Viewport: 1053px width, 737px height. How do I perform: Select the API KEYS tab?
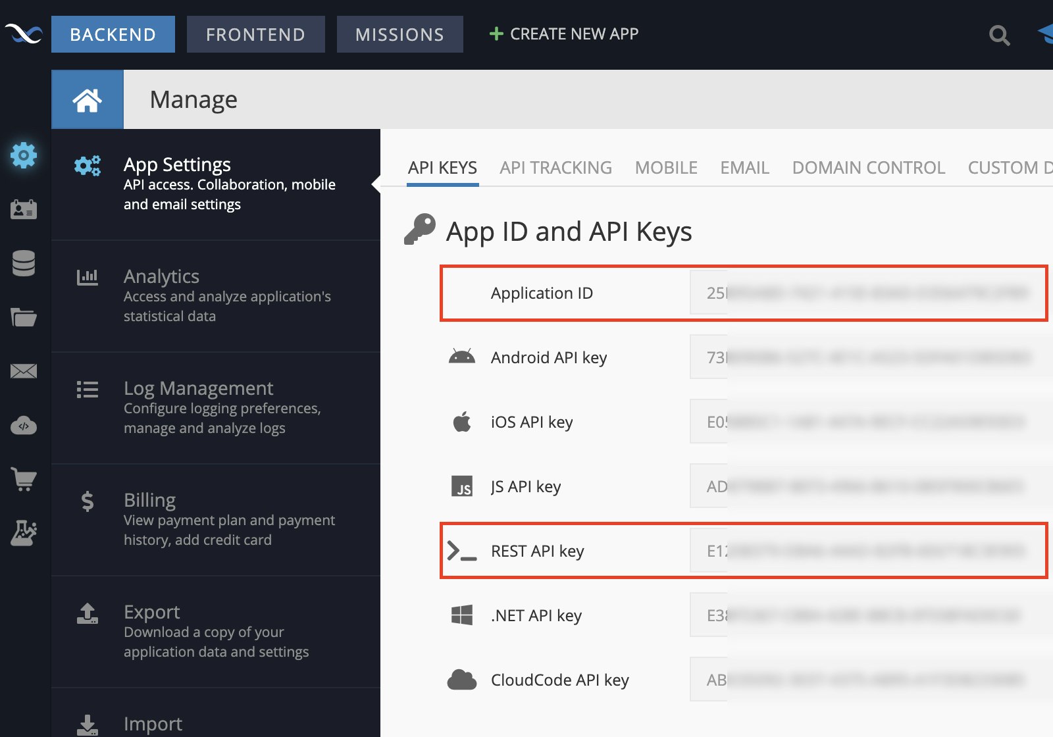pos(442,168)
